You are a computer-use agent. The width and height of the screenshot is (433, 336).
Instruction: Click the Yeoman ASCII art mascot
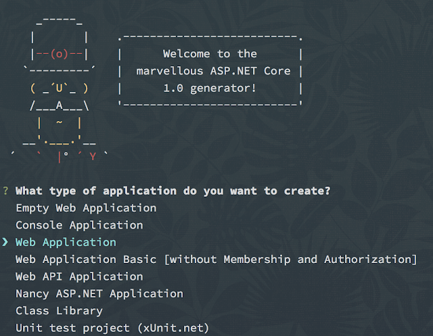[60, 90]
